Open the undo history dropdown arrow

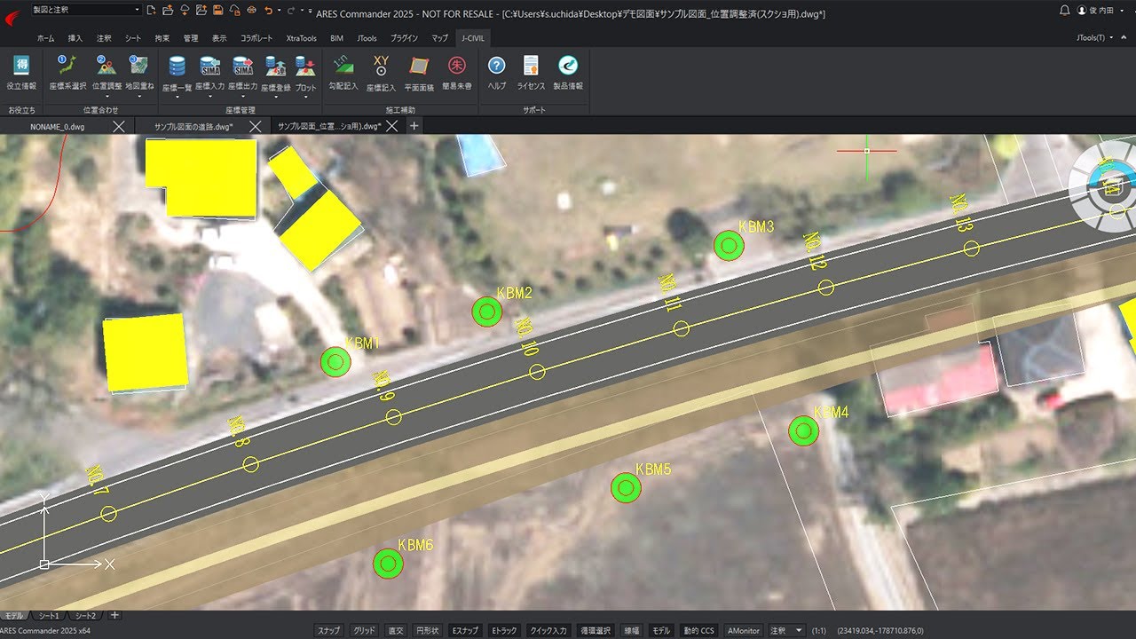click(x=279, y=10)
